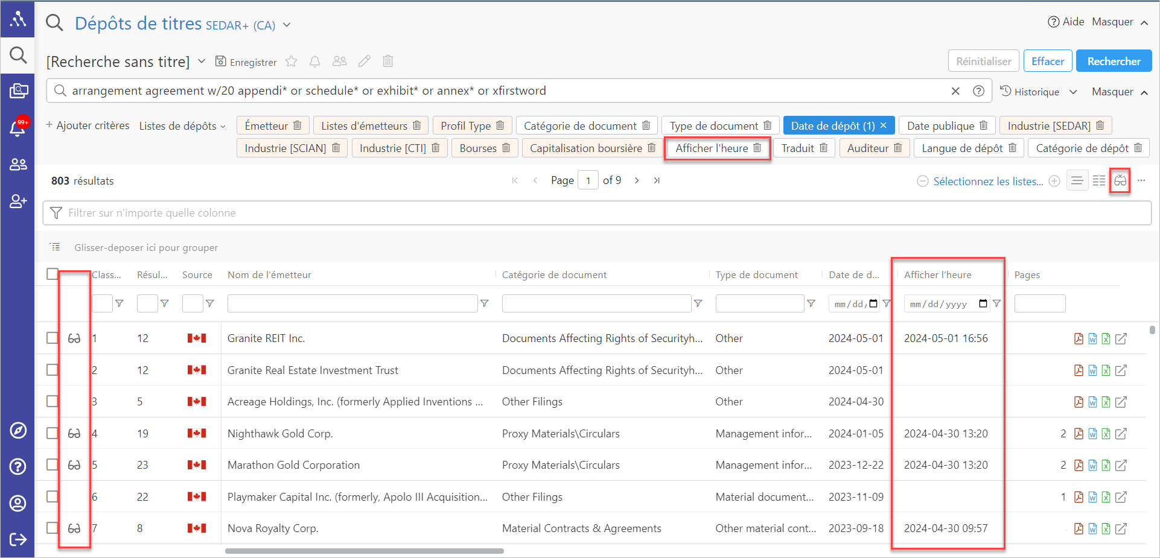The image size is (1160, 558).
Task: Check the Granite Real Estate Investment Trust row
Action: (53, 370)
